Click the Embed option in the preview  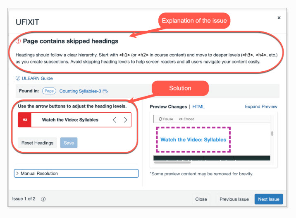[186, 119]
